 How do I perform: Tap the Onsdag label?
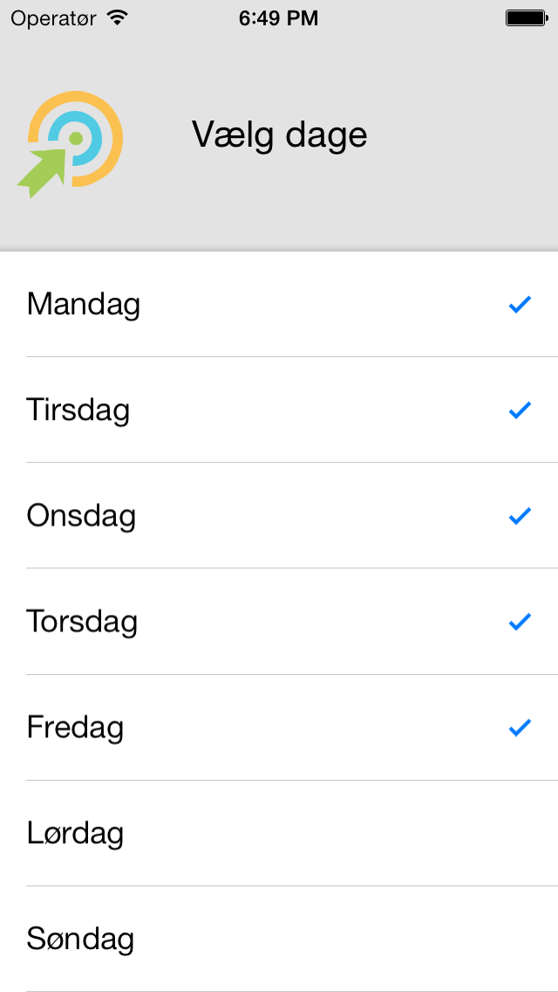(81, 516)
